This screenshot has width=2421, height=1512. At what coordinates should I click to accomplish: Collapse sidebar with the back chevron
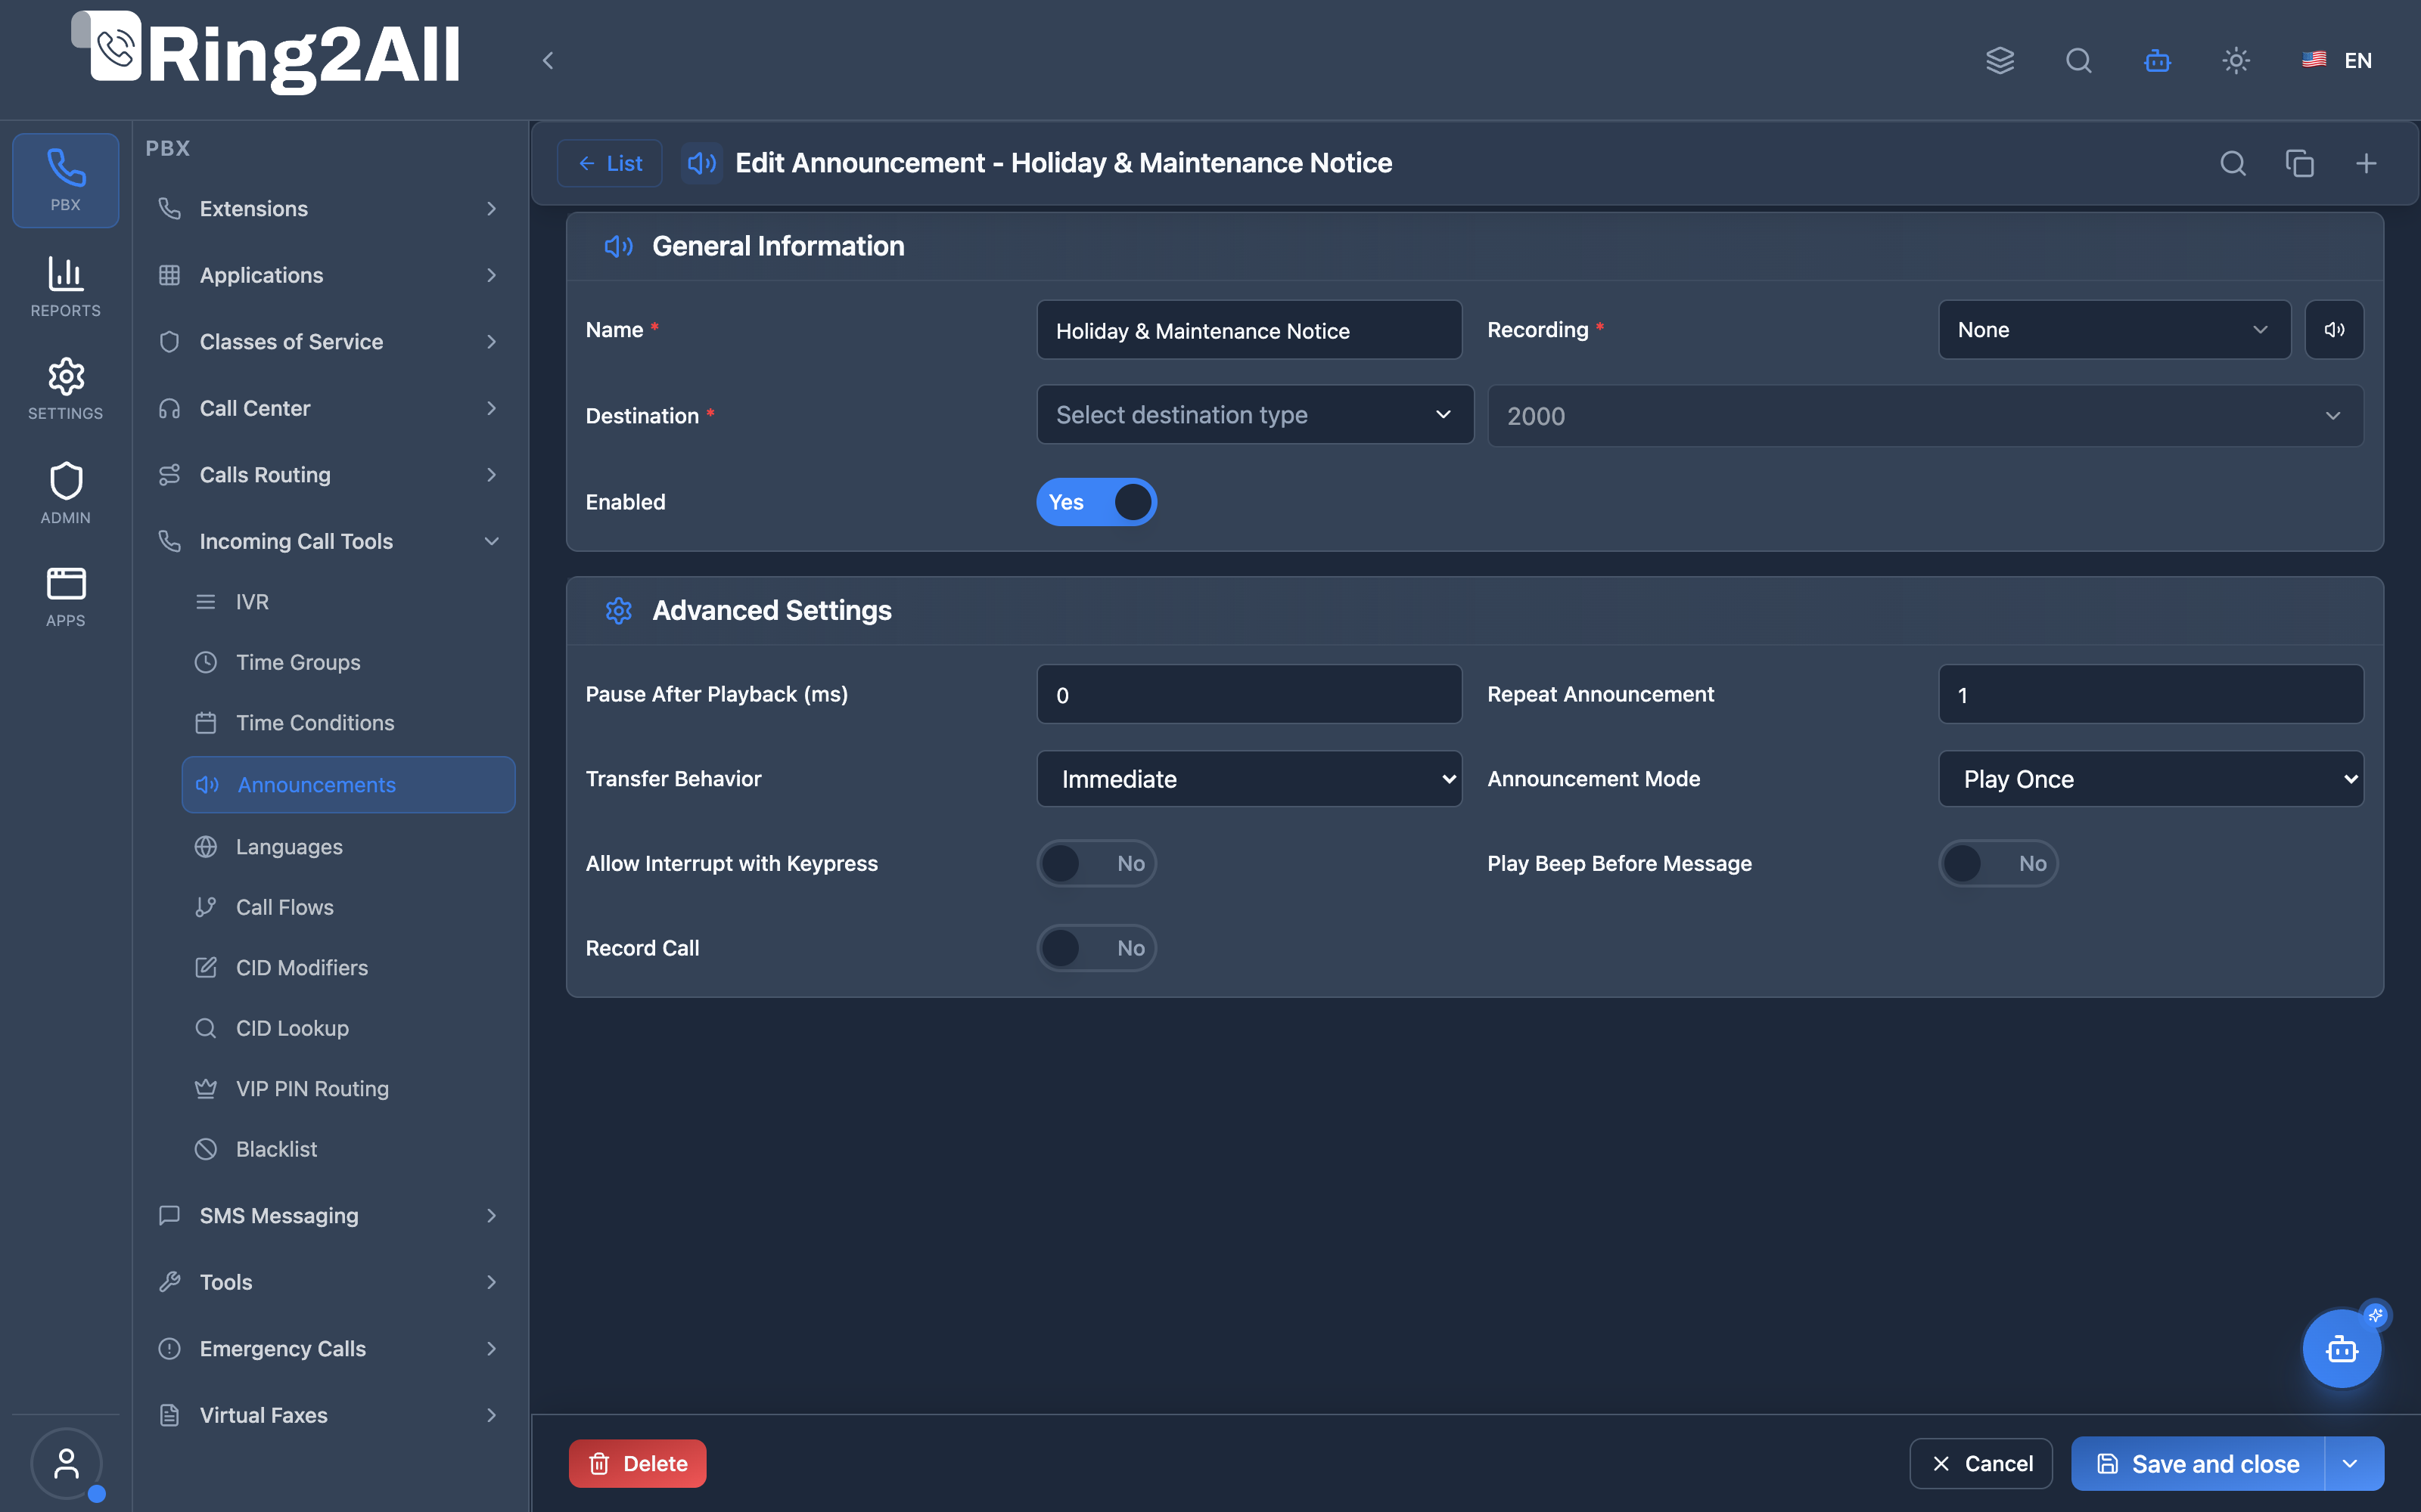[547, 60]
